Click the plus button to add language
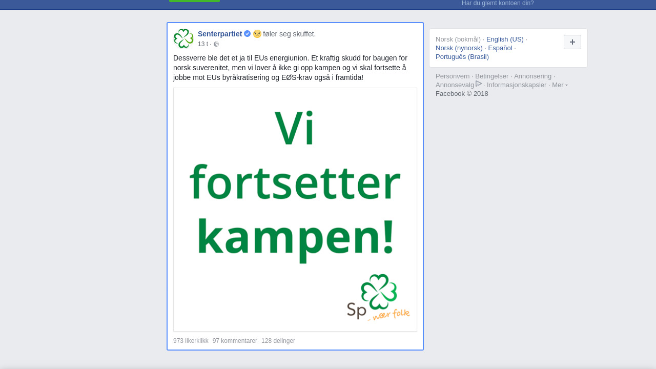656x369 pixels. tap(572, 42)
